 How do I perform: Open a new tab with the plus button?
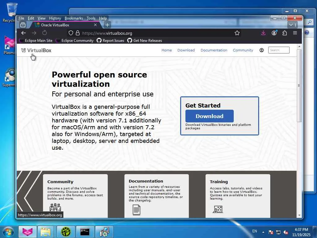[107, 25]
